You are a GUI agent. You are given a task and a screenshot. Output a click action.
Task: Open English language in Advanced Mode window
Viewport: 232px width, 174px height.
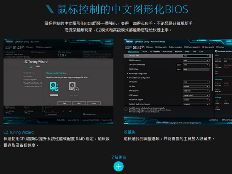pos(149,47)
